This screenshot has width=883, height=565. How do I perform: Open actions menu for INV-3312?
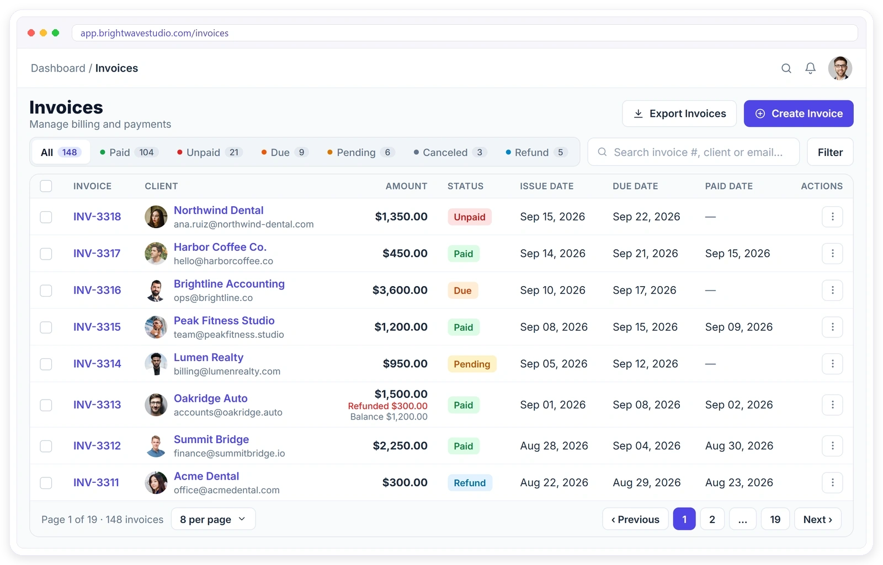(x=832, y=446)
